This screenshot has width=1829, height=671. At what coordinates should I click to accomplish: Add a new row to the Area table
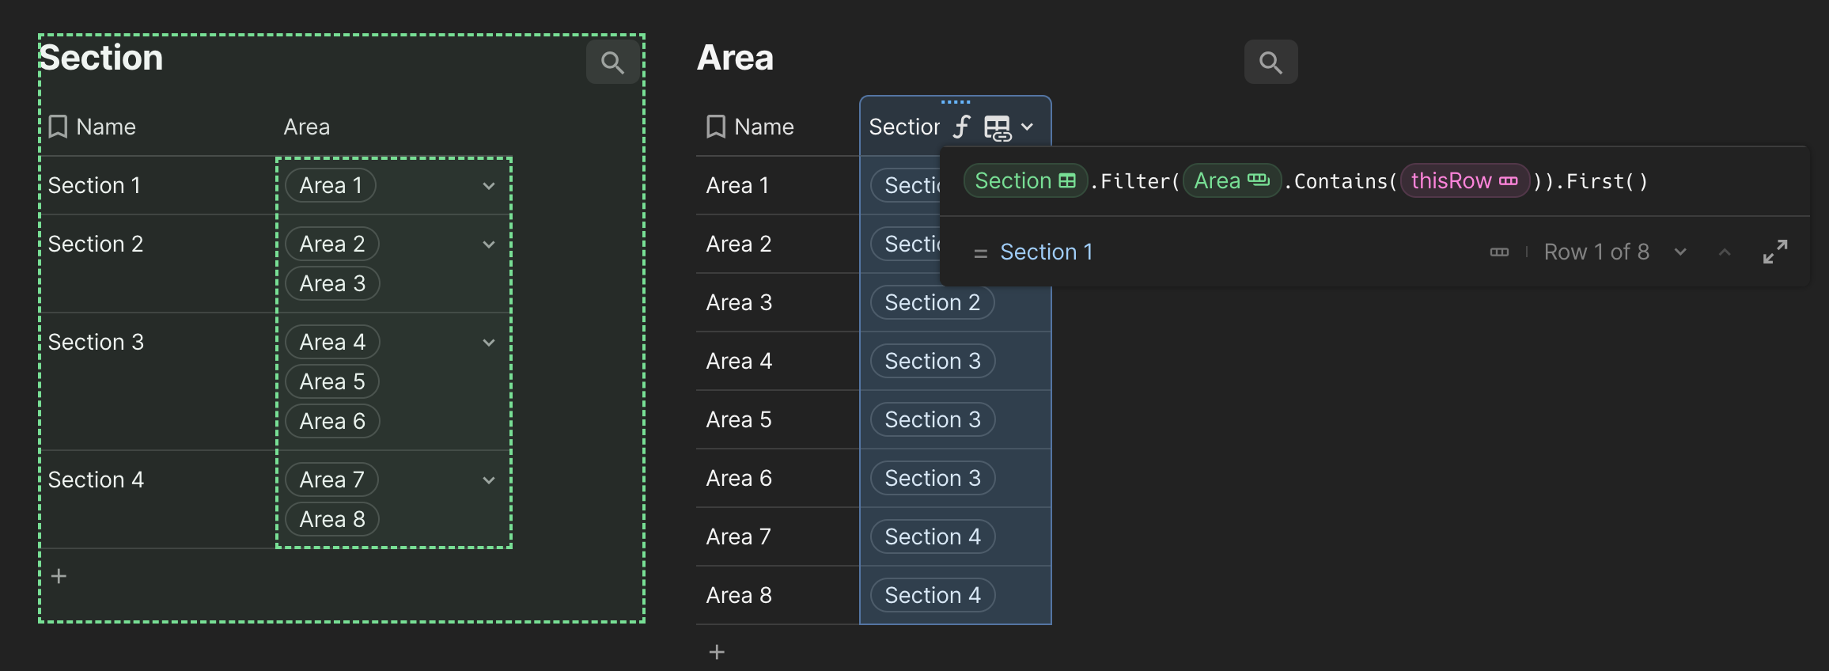pyautogui.click(x=717, y=652)
